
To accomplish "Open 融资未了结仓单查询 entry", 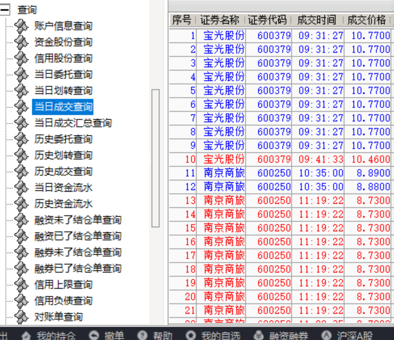I will 78,220.
